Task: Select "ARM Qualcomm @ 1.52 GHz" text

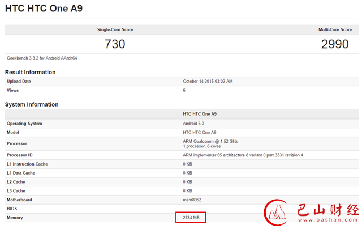Action: click(210, 141)
